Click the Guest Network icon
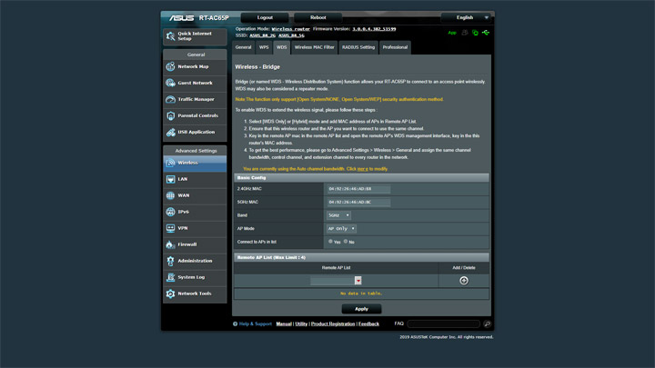 pyautogui.click(x=170, y=83)
